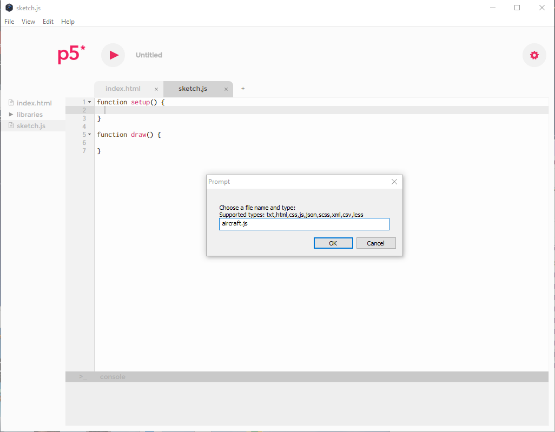Close the index.html tab
This screenshot has width=555, height=432.
tap(156, 89)
